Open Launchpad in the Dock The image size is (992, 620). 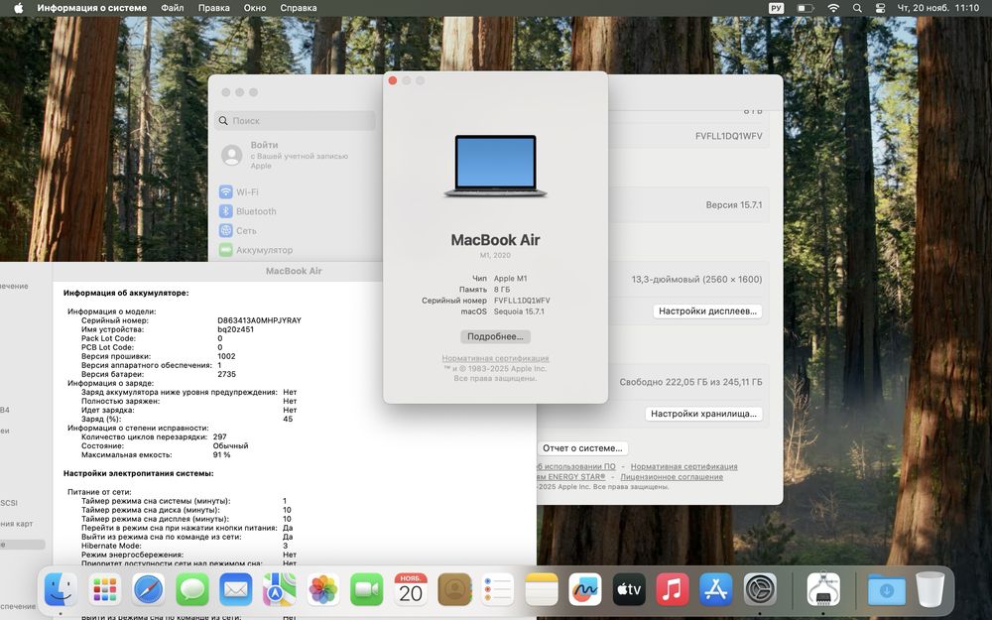click(x=105, y=590)
